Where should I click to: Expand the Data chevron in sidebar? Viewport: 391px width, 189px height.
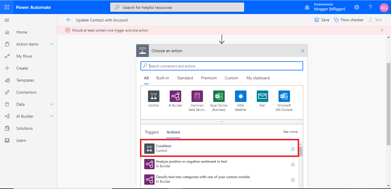52,104
